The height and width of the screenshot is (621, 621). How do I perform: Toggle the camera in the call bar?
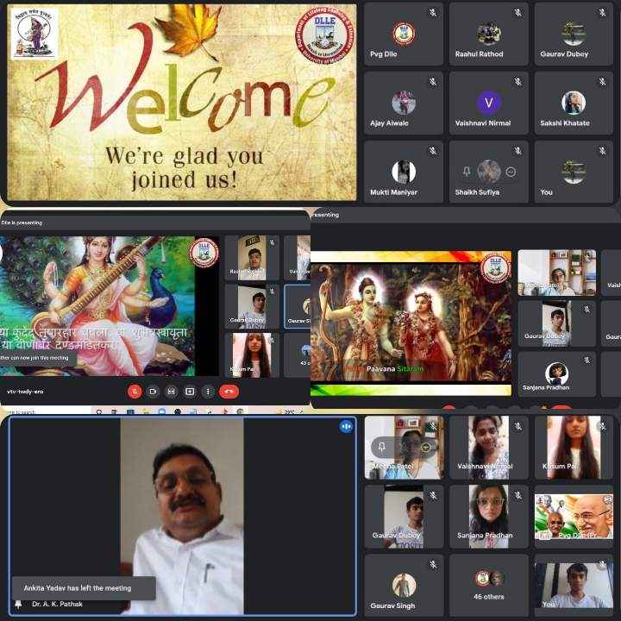point(153,391)
